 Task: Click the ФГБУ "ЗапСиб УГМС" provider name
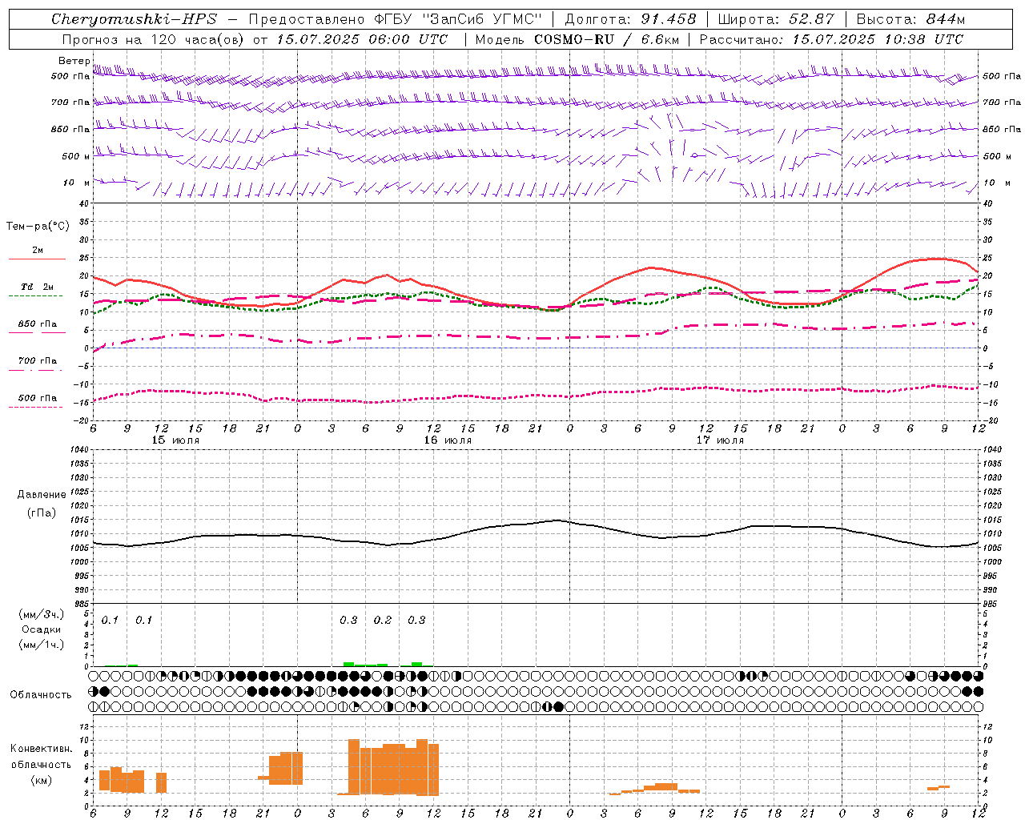pos(459,19)
